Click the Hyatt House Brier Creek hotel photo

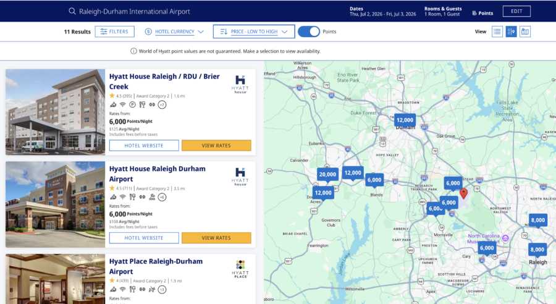tap(56, 112)
